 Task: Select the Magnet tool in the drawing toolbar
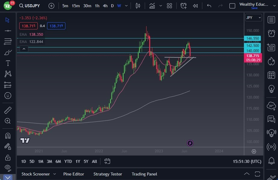coord(8,136)
